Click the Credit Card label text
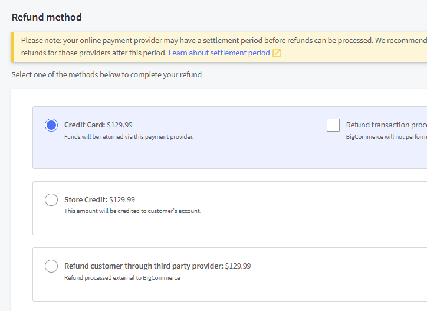Screen dimensions: 427x311 click(x=84, y=125)
